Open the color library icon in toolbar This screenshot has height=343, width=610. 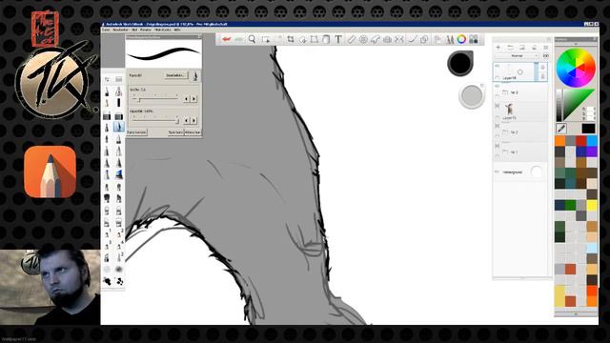(x=474, y=39)
